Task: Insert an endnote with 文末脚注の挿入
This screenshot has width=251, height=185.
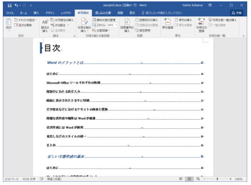Action: click(x=62, y=20)
